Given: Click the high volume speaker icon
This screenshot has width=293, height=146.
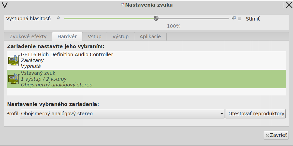Looking at the screenshot, I should 233,18.
